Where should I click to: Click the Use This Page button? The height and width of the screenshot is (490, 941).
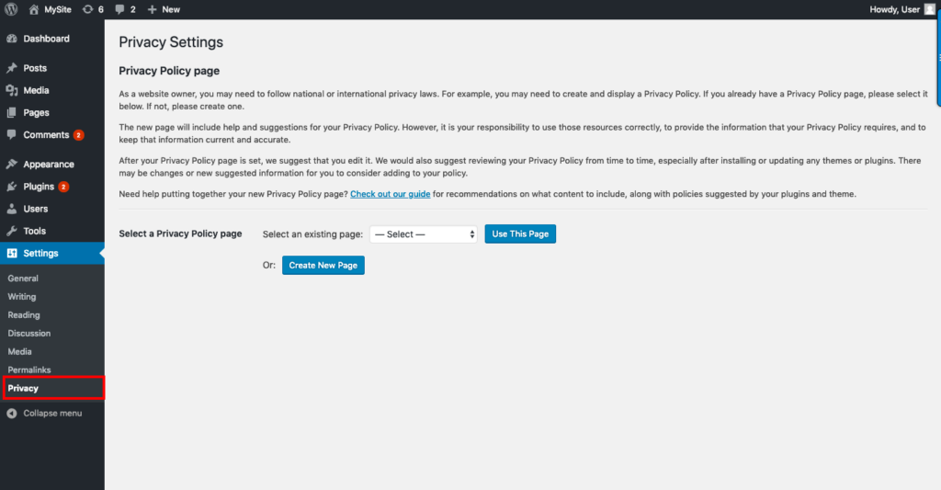pos(520,234)
